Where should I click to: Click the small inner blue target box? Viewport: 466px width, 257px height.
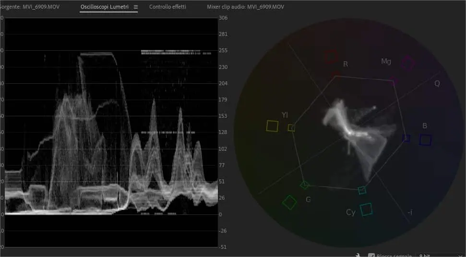click(x=406, y=138)
